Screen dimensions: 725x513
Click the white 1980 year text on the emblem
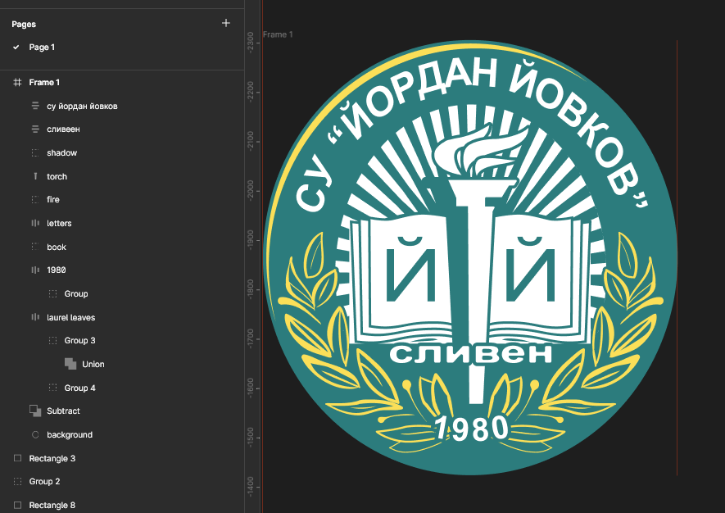tap(472, 428)
